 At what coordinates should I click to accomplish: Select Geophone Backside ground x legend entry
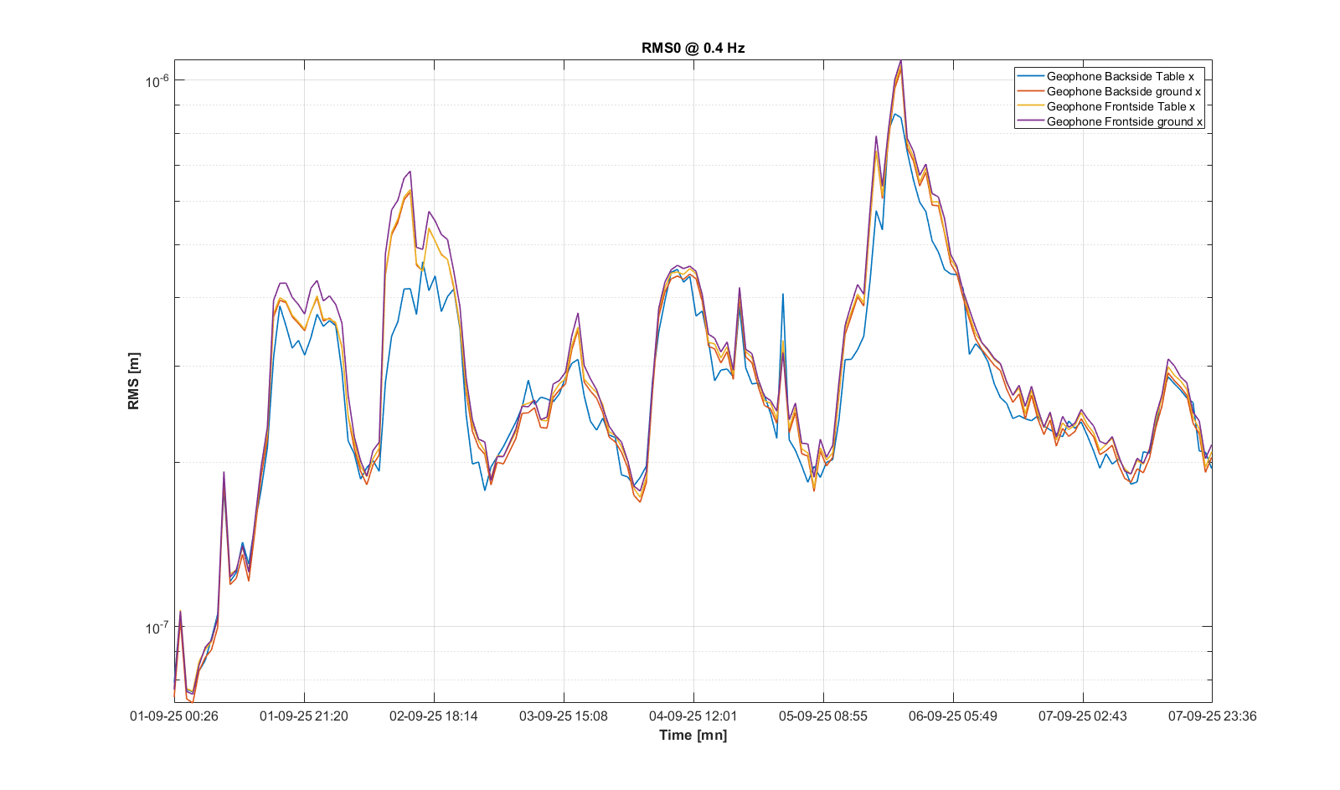point(1123,91)
